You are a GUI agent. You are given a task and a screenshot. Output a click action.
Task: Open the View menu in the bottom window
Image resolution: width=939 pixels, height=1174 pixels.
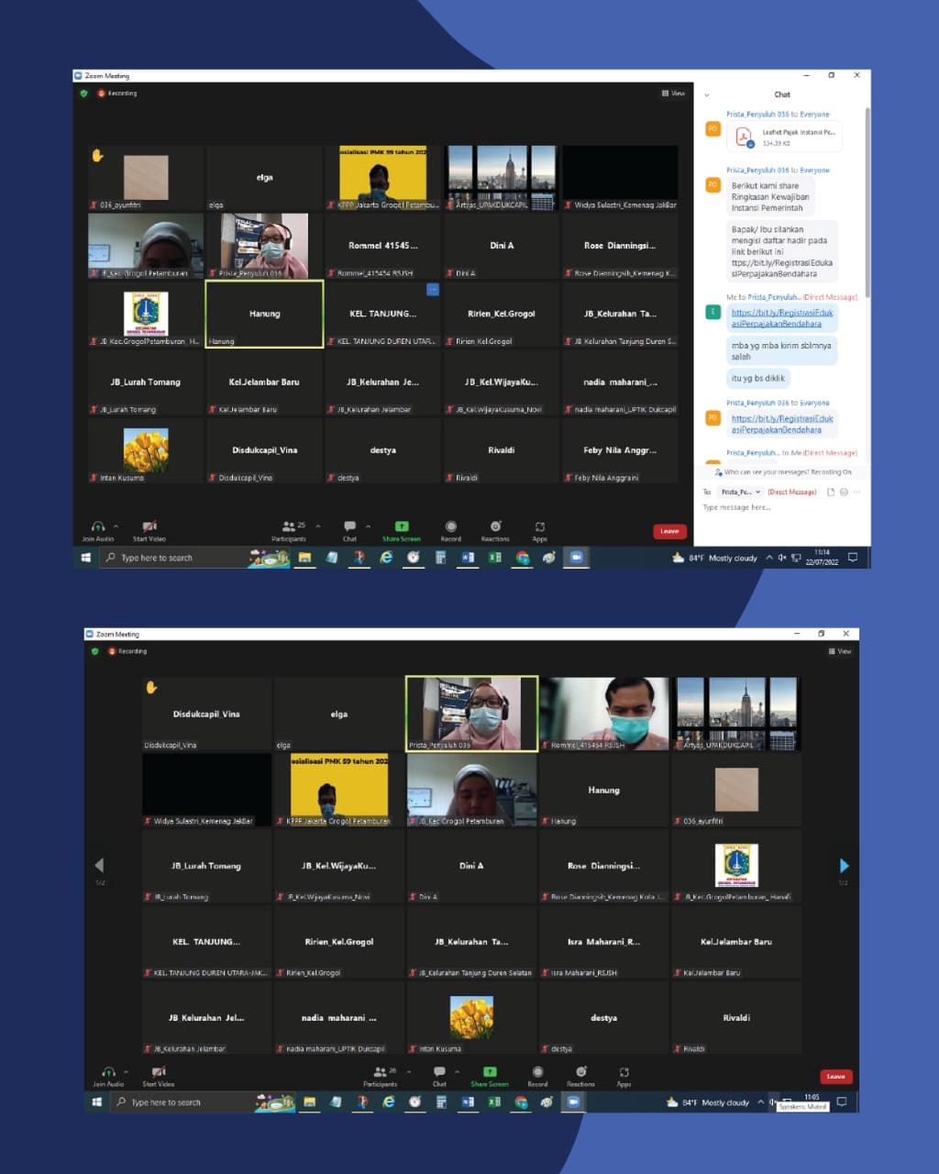point(840,651)
